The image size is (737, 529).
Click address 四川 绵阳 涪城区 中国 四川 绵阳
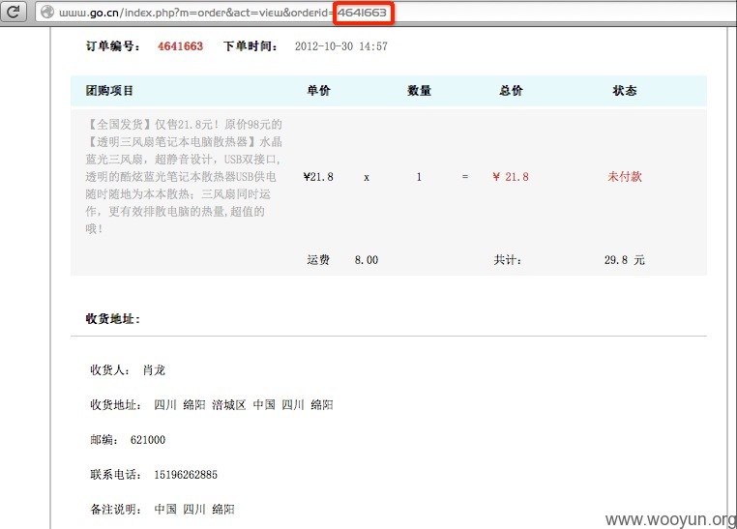tap(244, 405)
